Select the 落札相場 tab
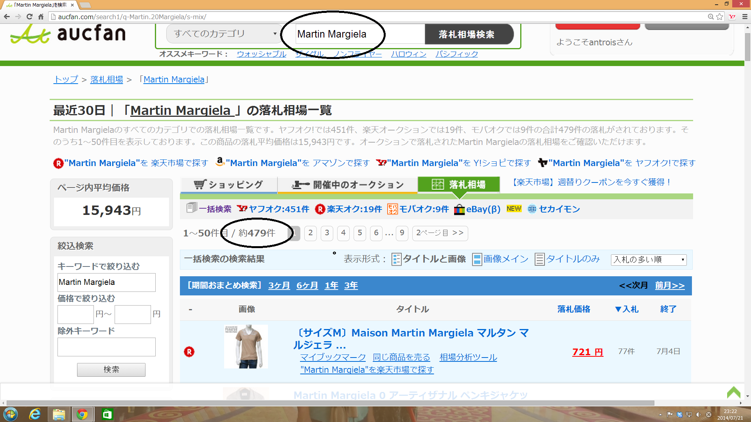The width and height of the screenshot is (751, 422). click(x=459, y=184)
